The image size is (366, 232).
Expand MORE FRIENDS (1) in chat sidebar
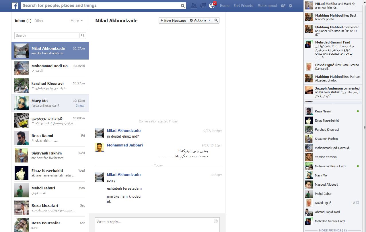click(x=333, y=230)
